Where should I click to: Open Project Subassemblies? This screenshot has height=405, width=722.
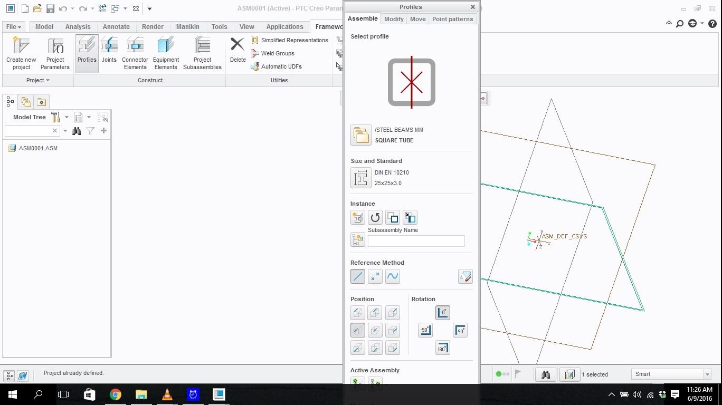coord(202,53)
